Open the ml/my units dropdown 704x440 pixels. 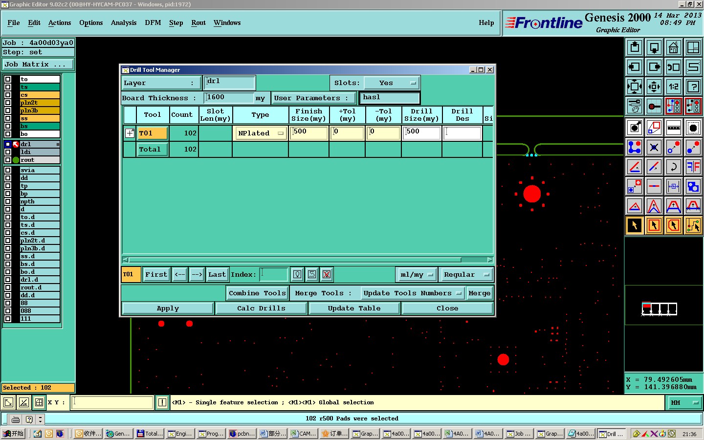[417, 274]
